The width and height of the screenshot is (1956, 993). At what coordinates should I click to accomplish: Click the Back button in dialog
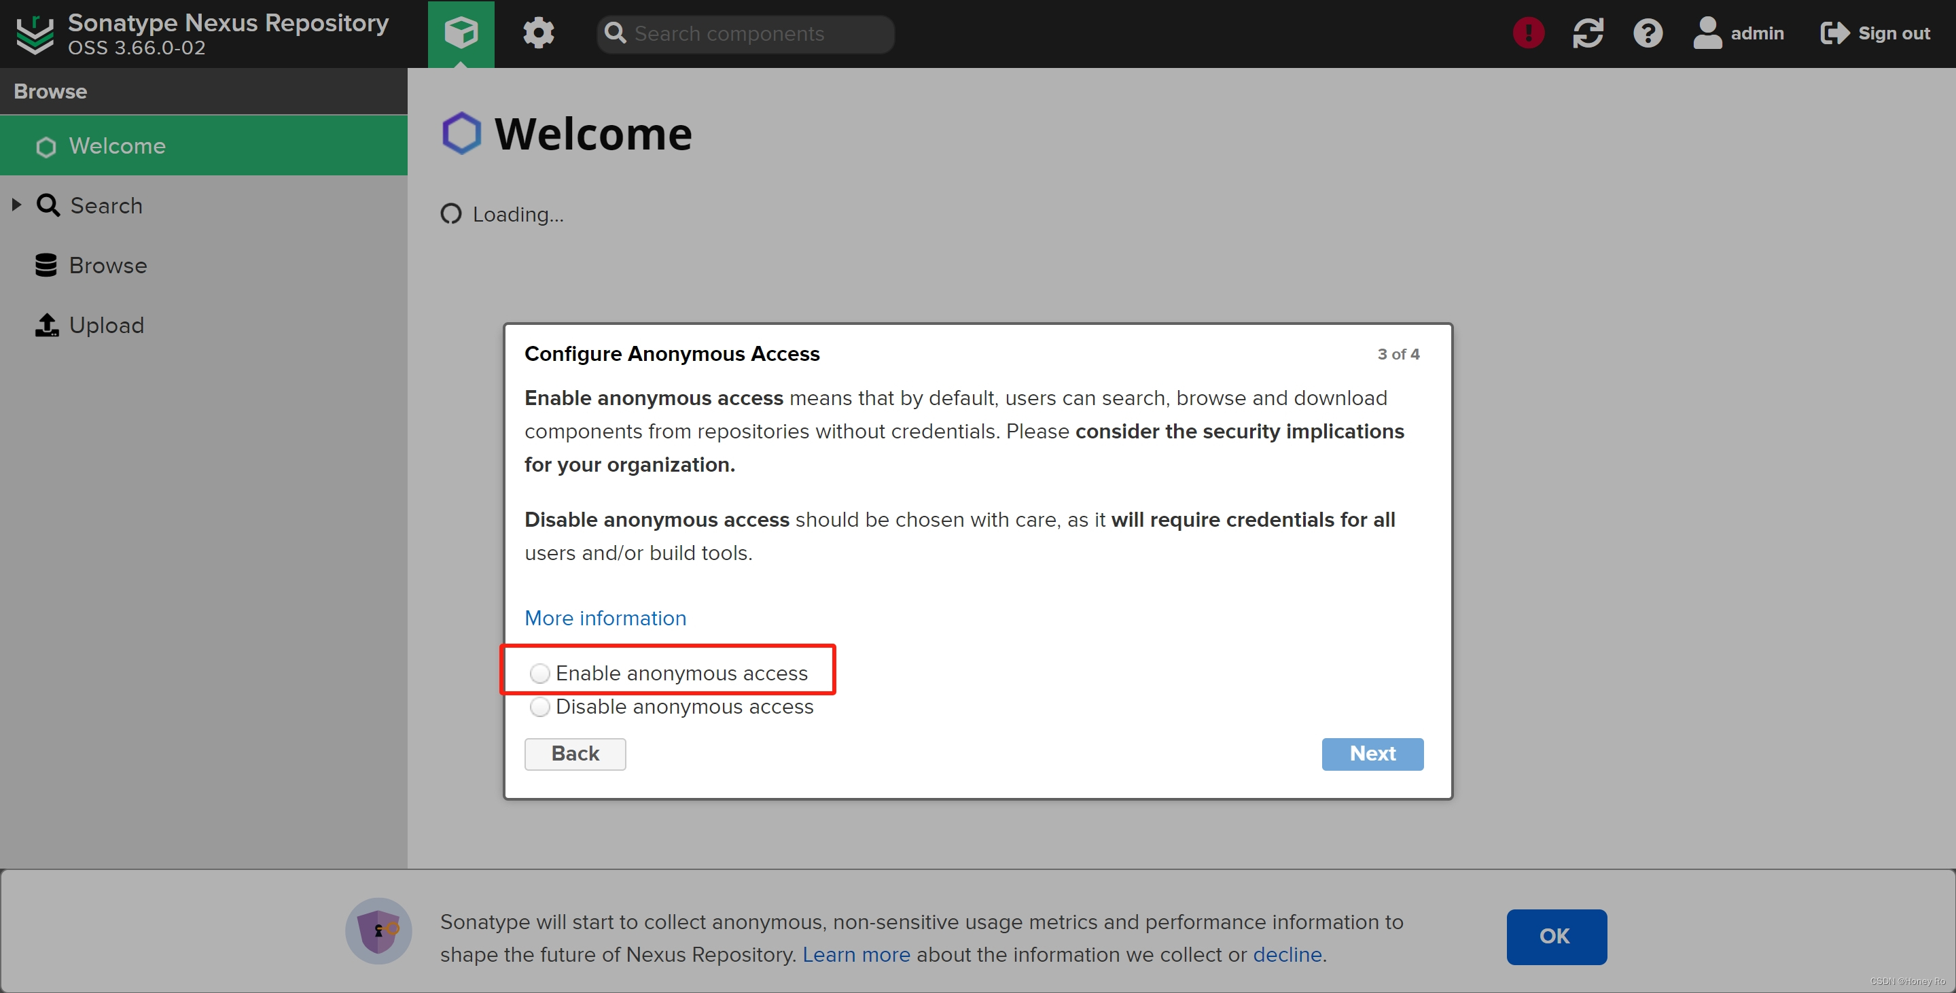[x=575, y=752]
